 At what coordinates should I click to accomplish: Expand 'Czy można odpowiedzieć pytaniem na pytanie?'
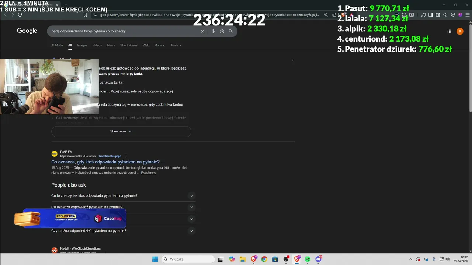point(123,231)
